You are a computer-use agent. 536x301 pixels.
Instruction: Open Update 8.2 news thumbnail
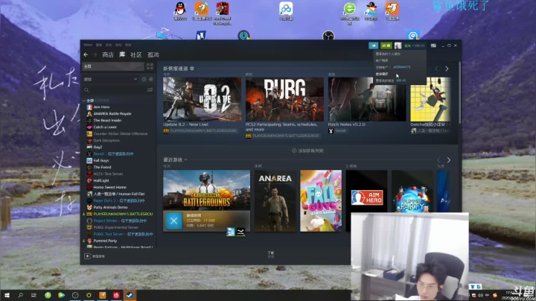pyautogui.click(x=202, y=99)
